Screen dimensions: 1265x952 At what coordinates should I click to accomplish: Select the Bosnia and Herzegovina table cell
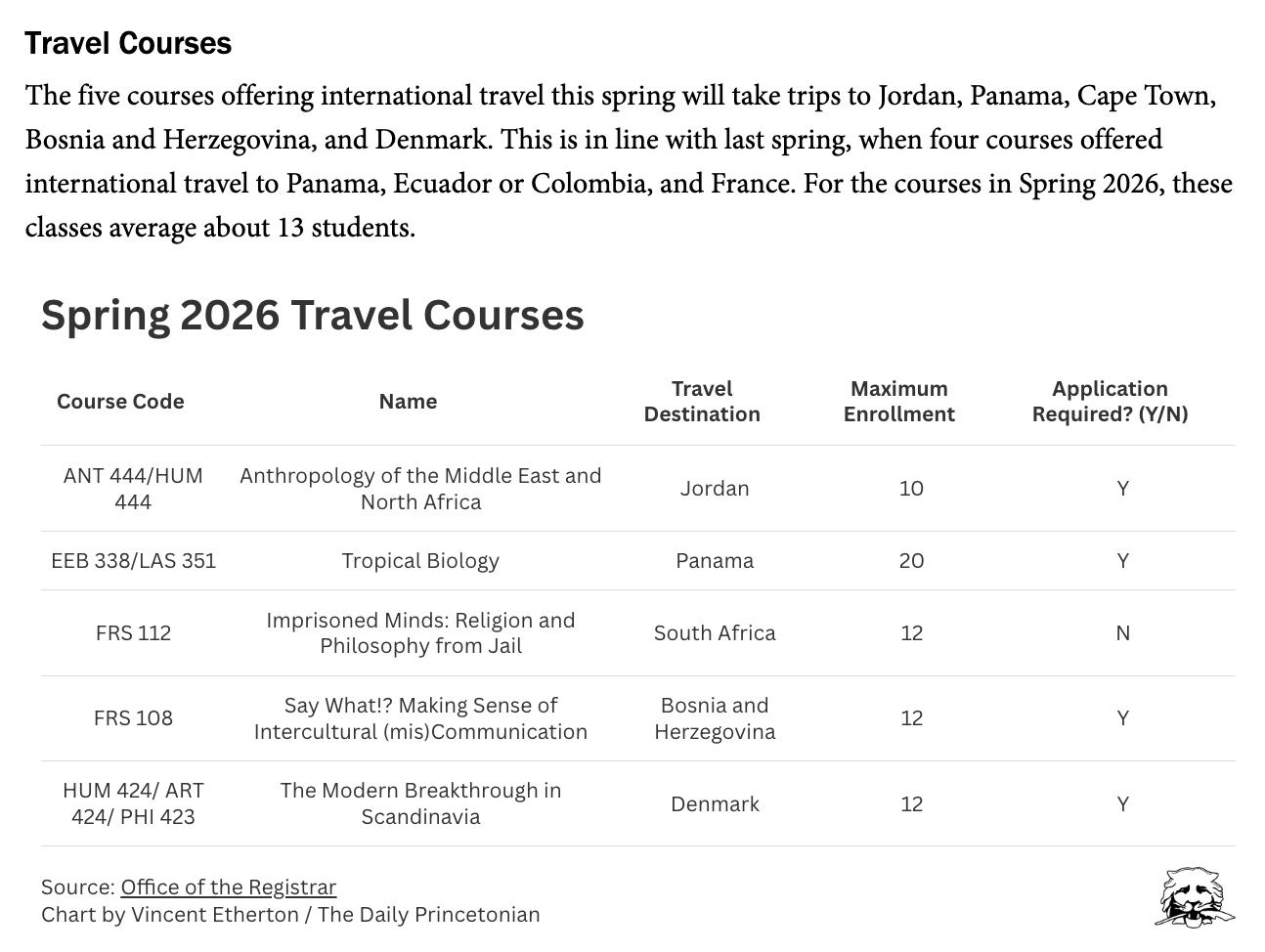coord(715,717)
